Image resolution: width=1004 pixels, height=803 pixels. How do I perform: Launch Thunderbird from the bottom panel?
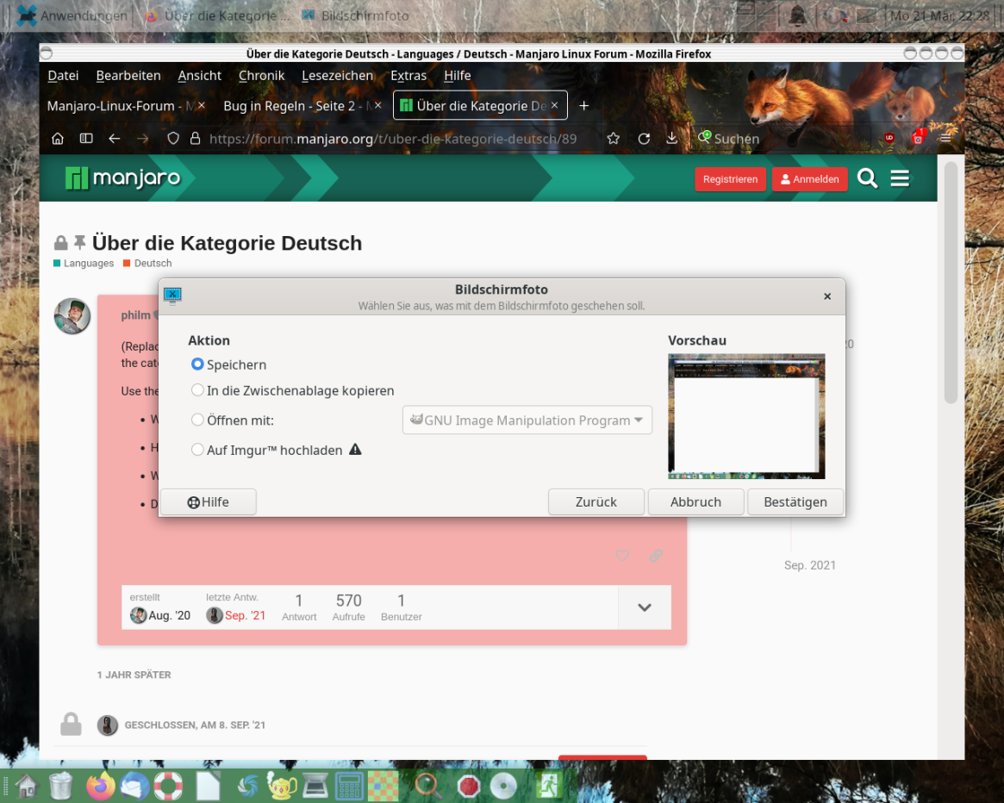point(134,785)
